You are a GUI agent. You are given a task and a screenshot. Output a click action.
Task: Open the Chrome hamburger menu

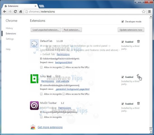(x=150, y=12)
